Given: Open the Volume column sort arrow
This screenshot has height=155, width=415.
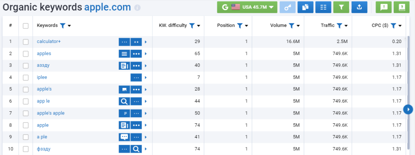Looking at the screenshot, I should tap(298, 26).
